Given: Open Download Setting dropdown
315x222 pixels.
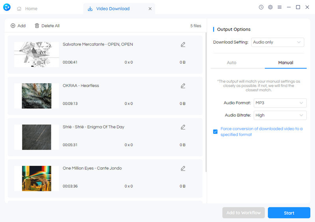Looking at the screenshot, I should point(278,42).
